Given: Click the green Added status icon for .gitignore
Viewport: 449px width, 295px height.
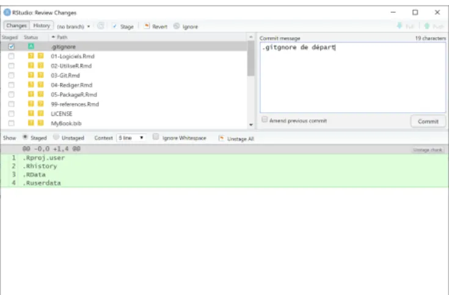Looking at the screenshot, I should tap(31, 46).
